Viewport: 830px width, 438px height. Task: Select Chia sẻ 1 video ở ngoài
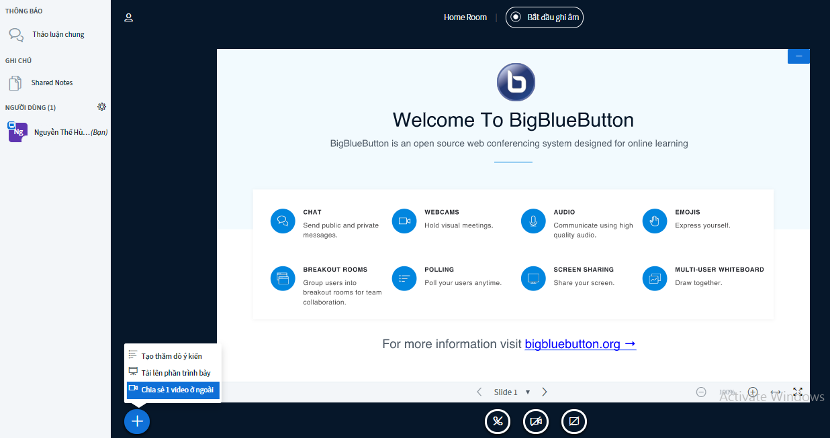click(173, 390)
